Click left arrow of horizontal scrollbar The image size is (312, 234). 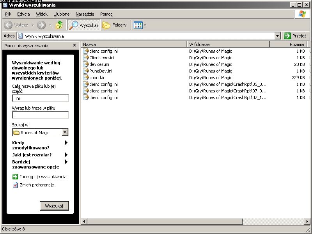84,221
